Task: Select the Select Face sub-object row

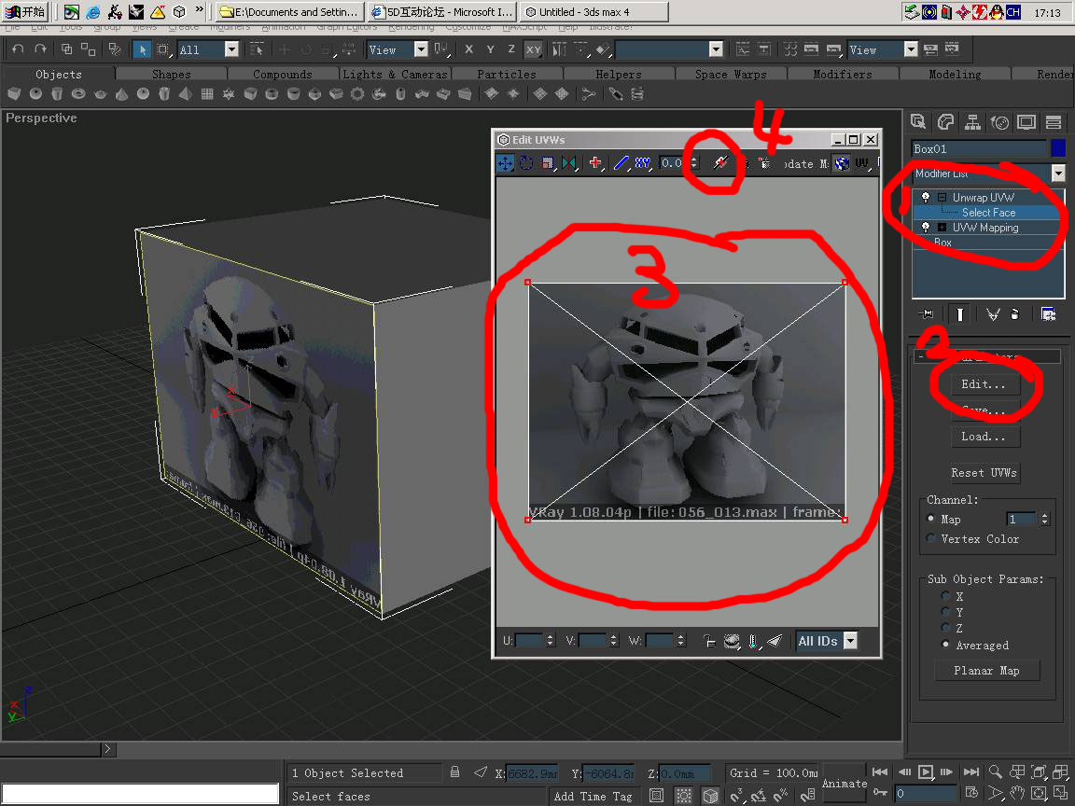Action: [x=988, y=213]
